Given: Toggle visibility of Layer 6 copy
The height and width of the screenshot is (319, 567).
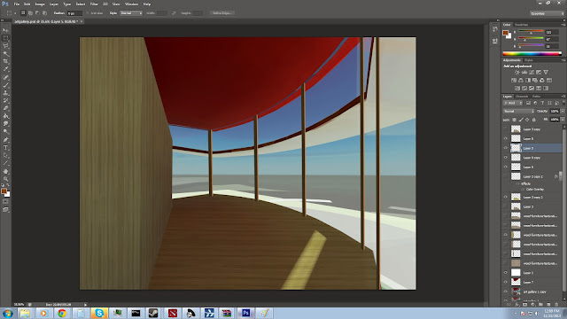Looking at the screenshot, I should [x=506, y=158].
